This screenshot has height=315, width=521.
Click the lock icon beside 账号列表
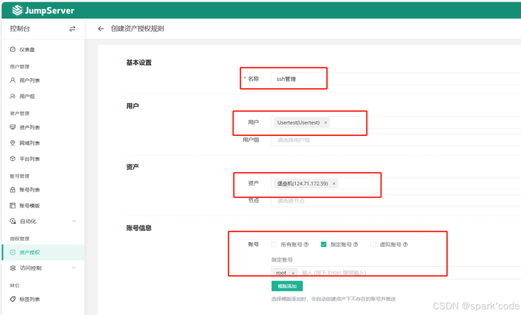[x=12, y=190]
